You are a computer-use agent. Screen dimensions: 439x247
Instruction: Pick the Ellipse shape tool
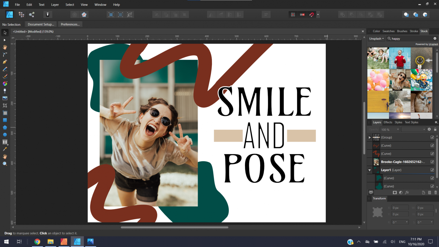[x=5, y=134]
